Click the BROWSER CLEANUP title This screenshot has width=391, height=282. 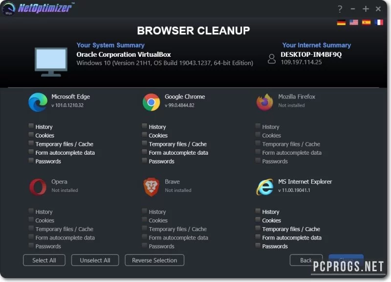coord(193,31)
